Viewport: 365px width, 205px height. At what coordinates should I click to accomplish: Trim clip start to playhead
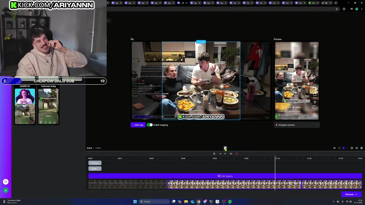(x=225, y=154)
